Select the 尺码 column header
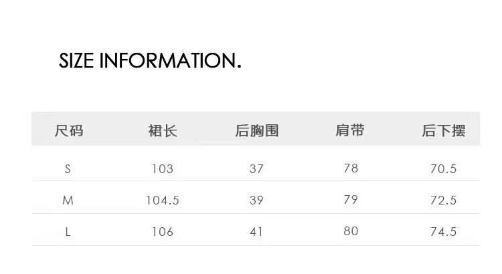The image size is (502, 274). tap(68, 130)
